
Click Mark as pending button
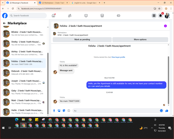pos(82,40)
